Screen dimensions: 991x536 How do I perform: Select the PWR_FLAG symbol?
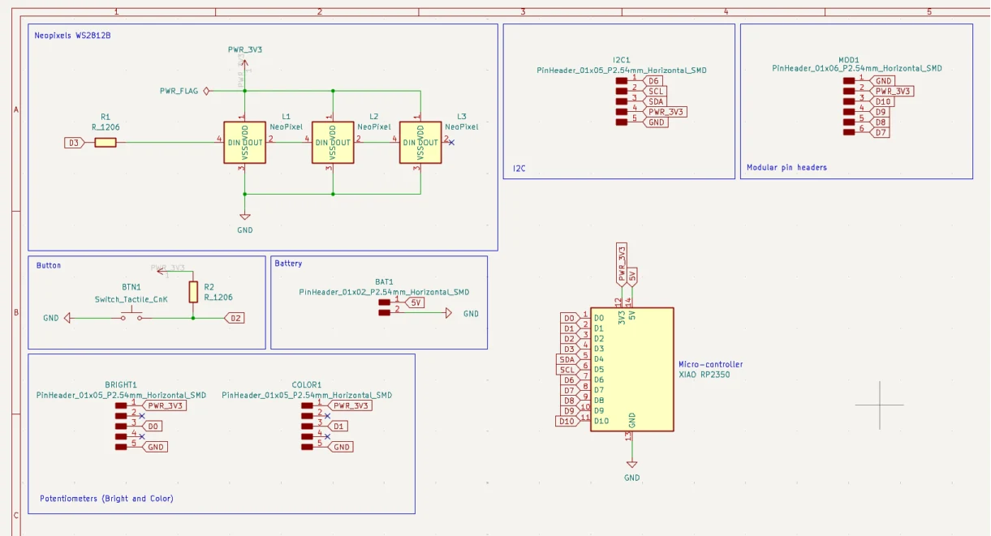point(205,91)
